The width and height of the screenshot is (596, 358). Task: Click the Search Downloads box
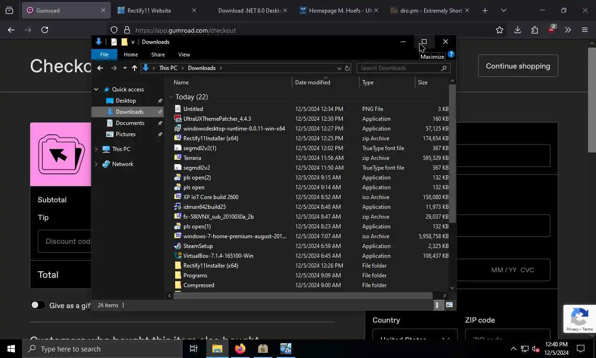click(x=403, y=68)
